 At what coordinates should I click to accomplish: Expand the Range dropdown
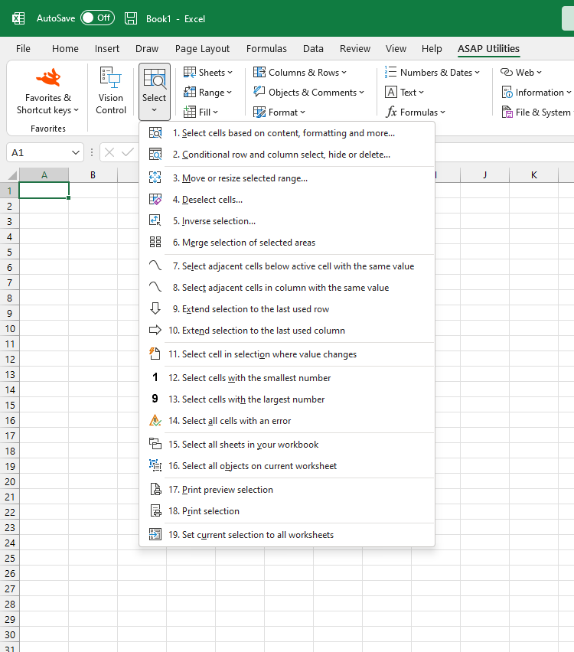point(207,93)
